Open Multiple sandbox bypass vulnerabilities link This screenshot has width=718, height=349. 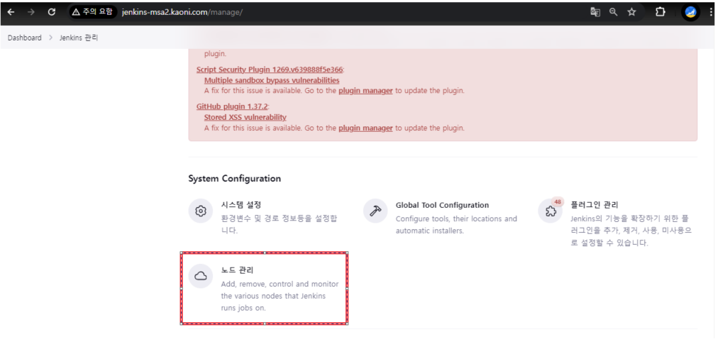tap(272, 80)
